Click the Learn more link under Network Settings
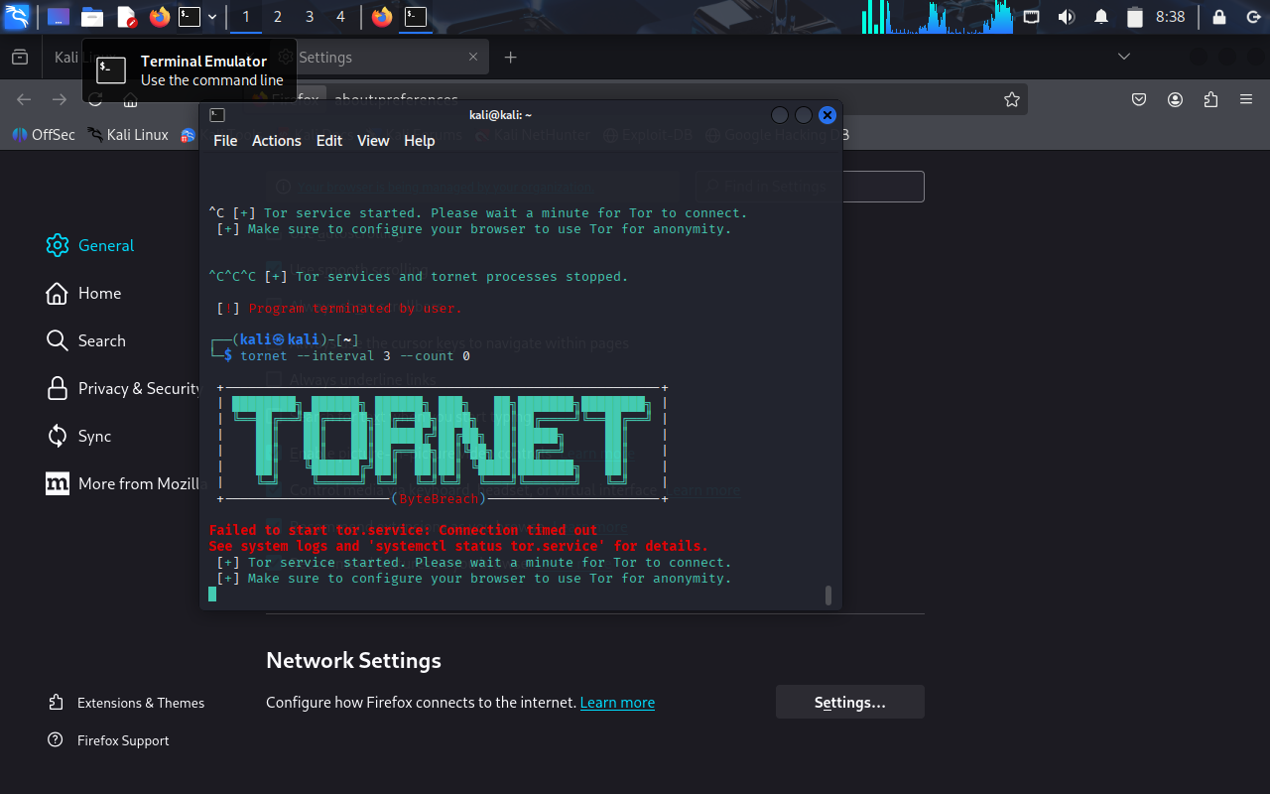 [x=617, y=702]
